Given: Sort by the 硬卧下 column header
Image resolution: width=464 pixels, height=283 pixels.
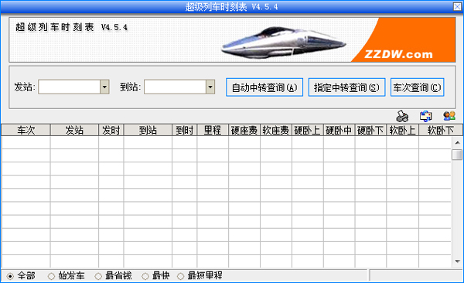Looking at the screenshot, I should pos(370,130).
